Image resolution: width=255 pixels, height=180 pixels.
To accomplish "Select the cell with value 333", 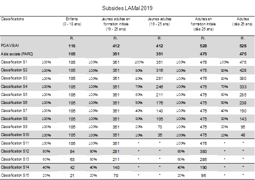I will click(243, 86).
